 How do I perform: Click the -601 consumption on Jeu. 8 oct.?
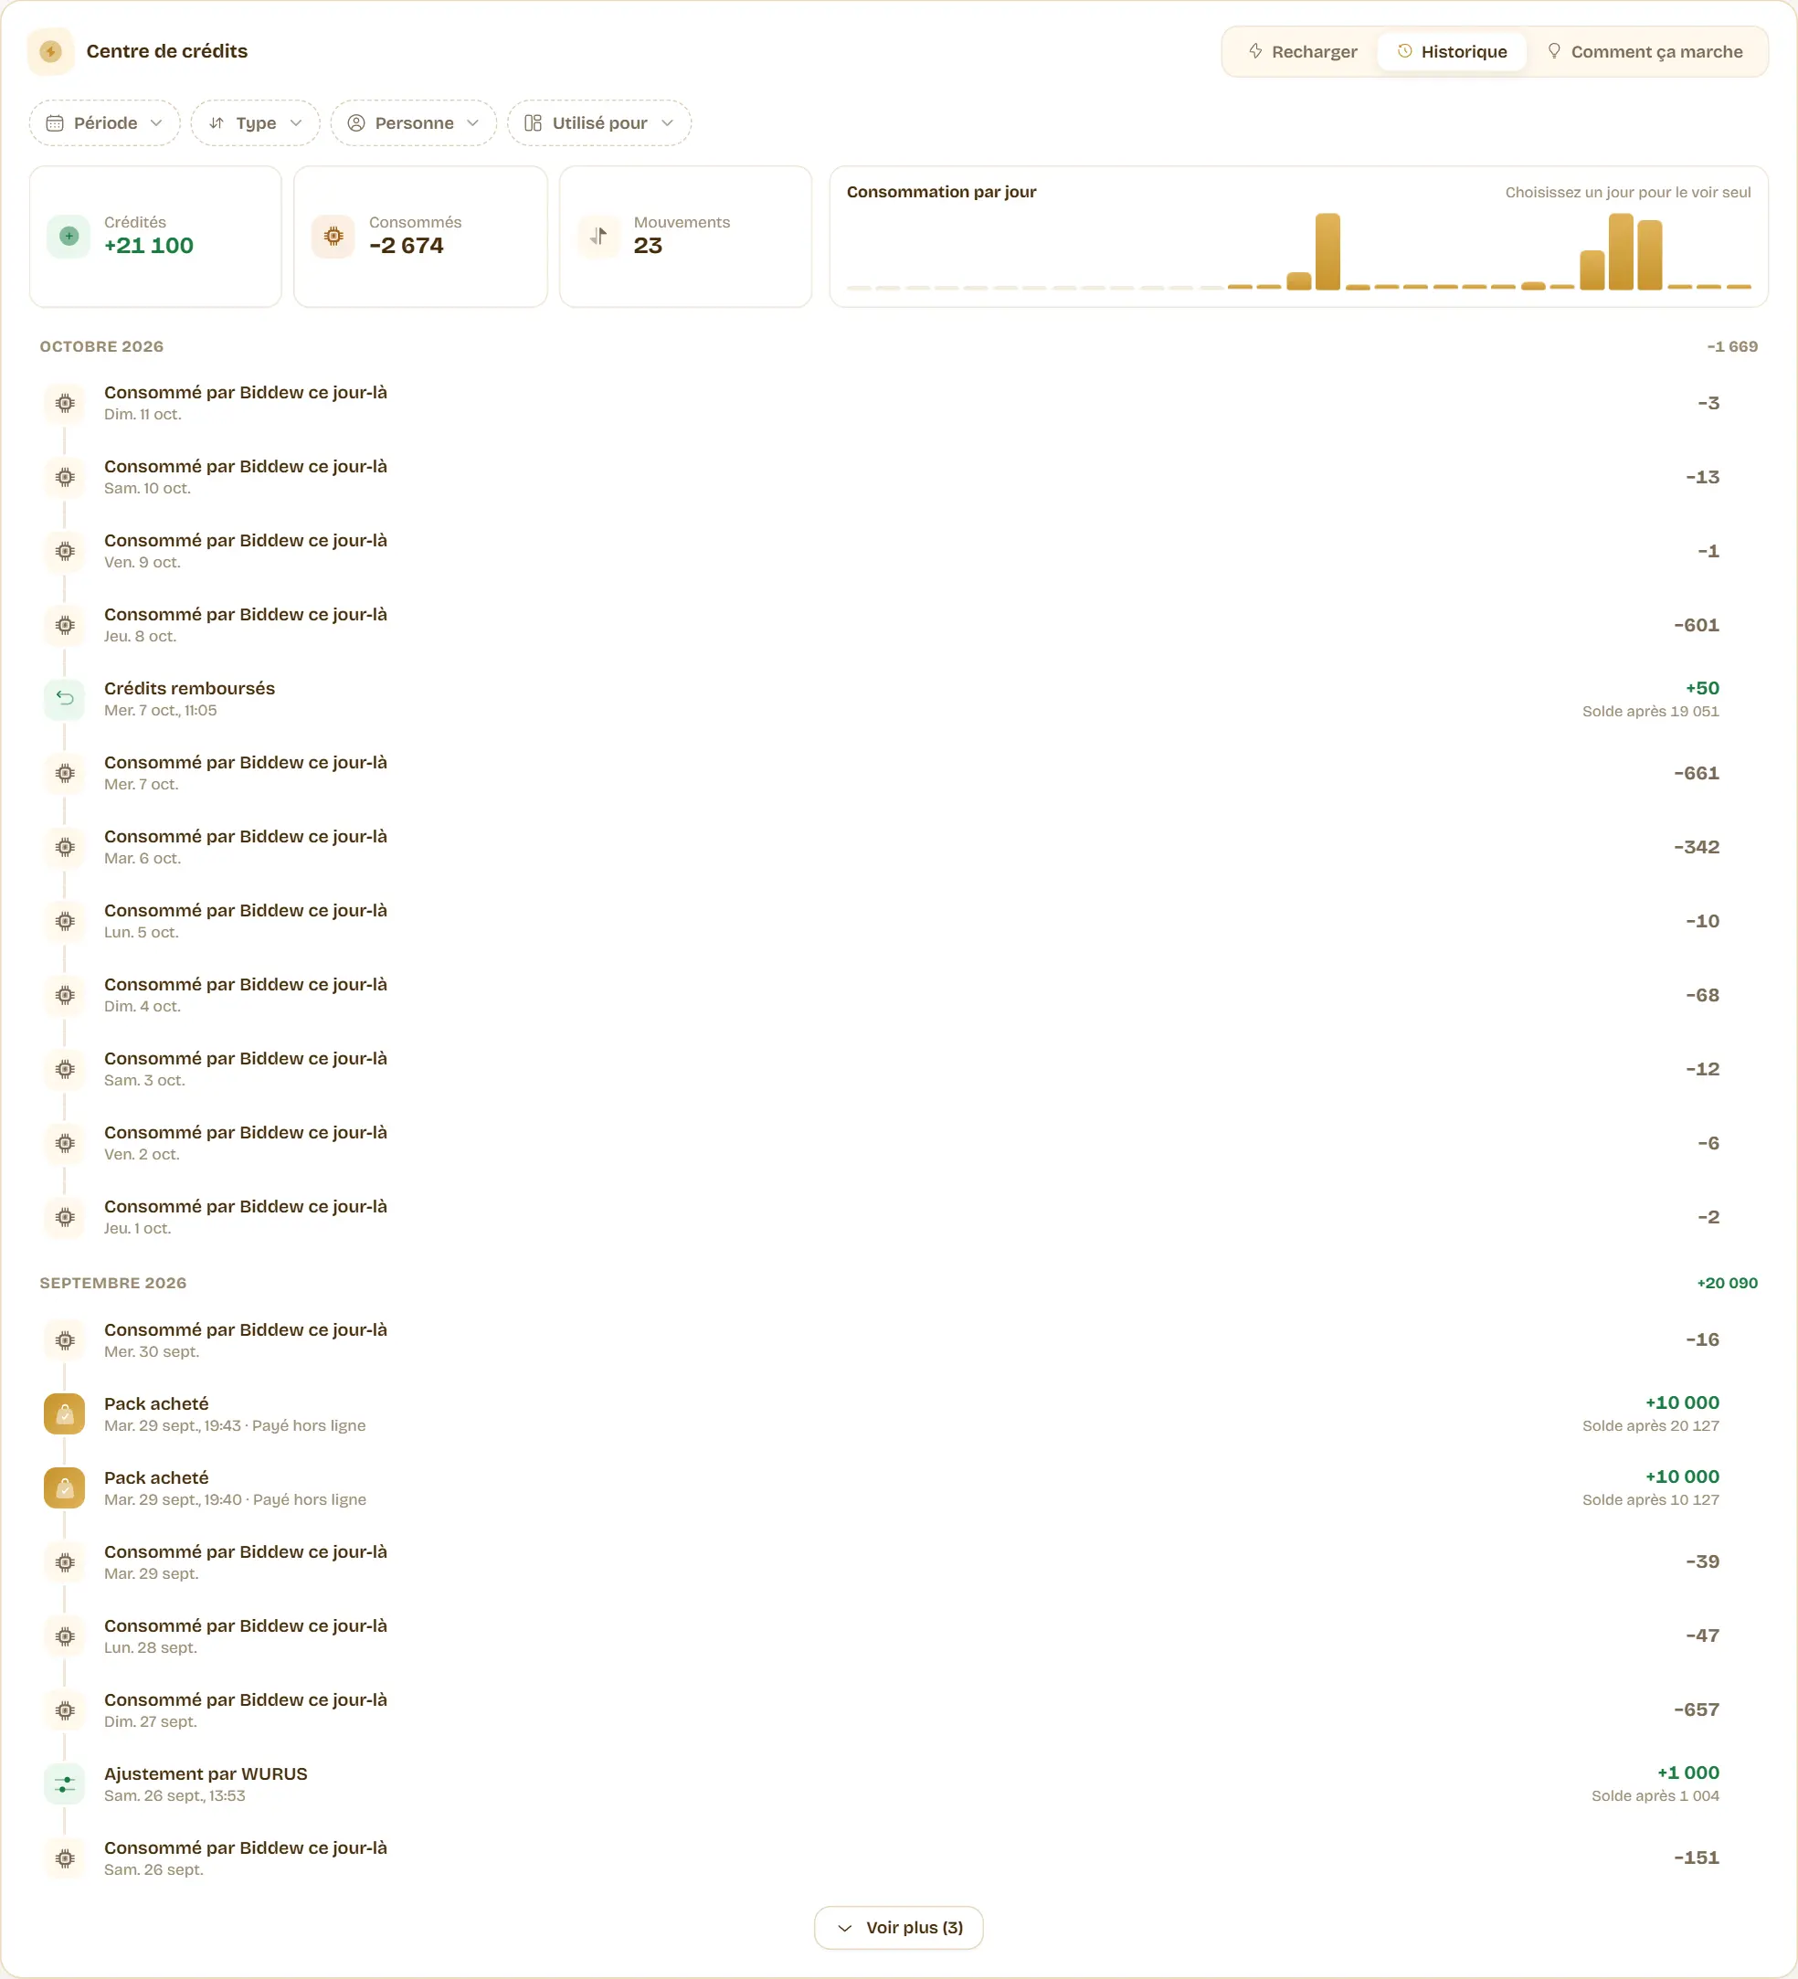(1696, 624)
